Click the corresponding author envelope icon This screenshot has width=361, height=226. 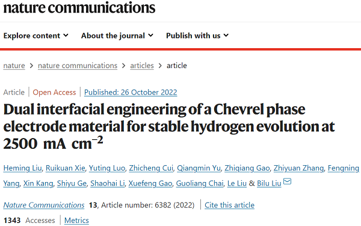tap(287, 182)
